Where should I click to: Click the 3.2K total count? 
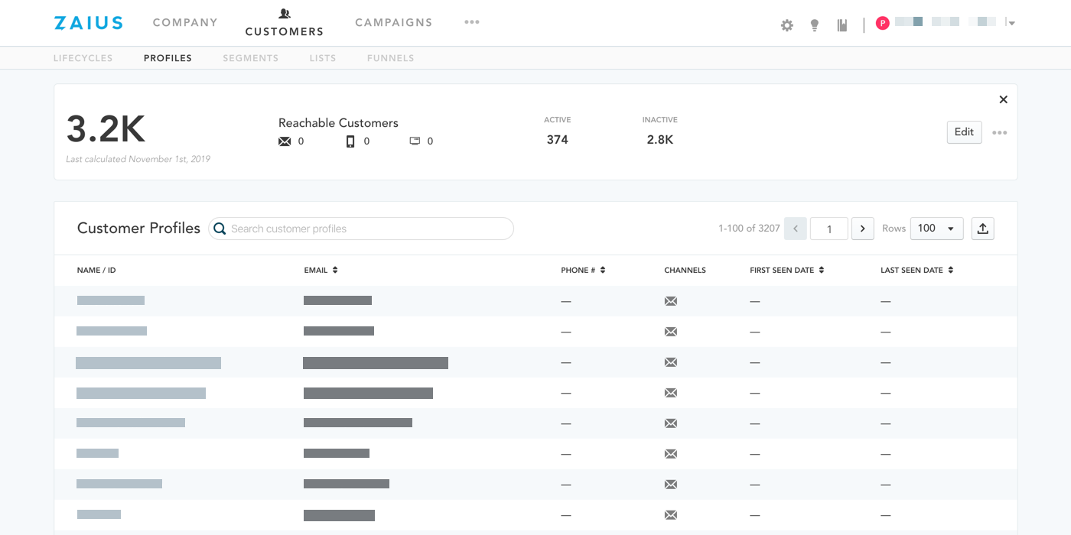pos(106,129)
